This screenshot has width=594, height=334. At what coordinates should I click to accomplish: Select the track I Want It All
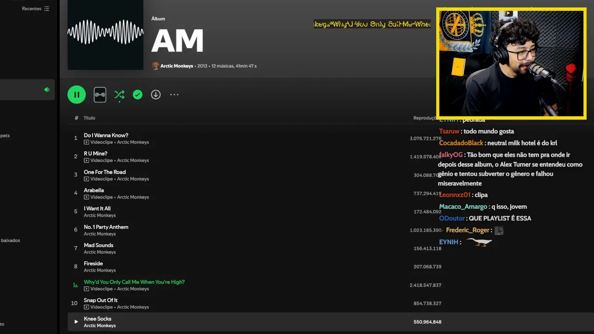click(x=97, y=209)
